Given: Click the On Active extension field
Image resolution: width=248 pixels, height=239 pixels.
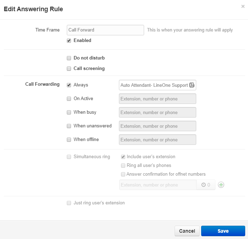Looking at the screenshot, I should click(157, 99).
